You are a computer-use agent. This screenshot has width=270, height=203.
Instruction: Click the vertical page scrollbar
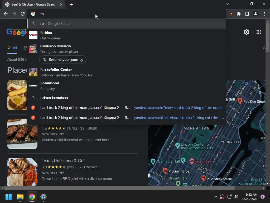tap(268, 38)
